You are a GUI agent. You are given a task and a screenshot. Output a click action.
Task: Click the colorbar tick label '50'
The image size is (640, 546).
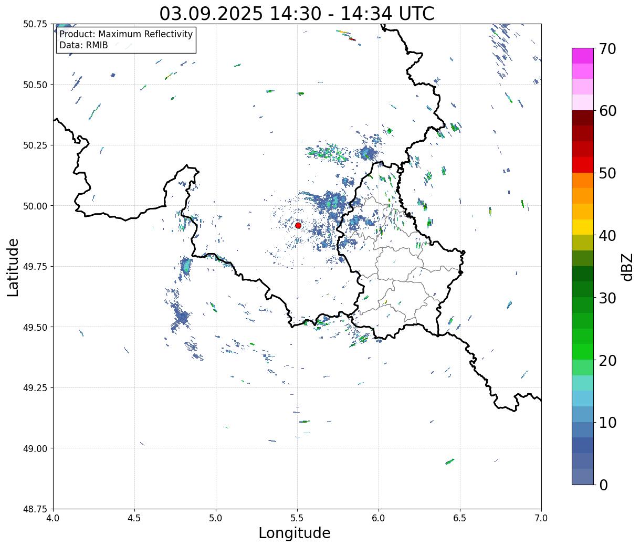607,173
